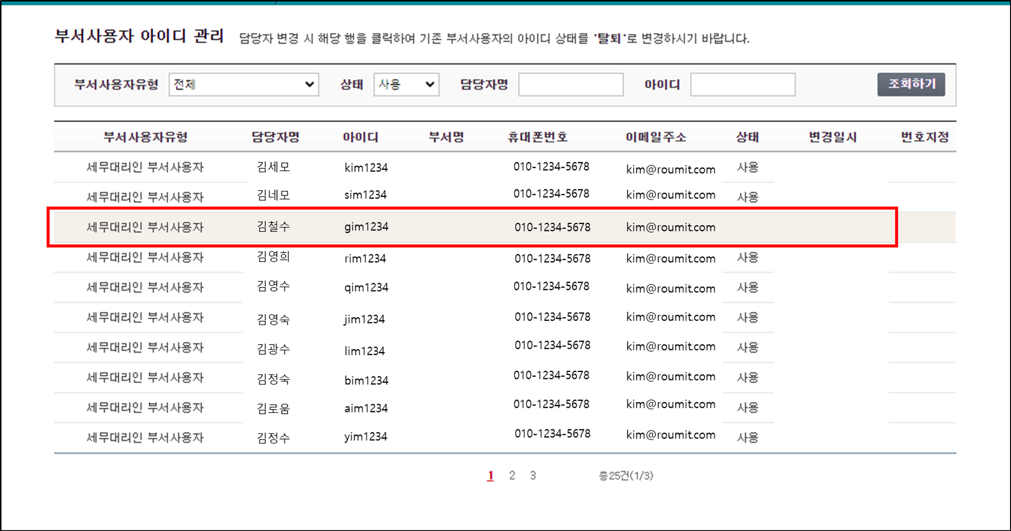Click the row with ID kim1234
The width and height of the screenshot is (1011, 531).
point(366,168)
